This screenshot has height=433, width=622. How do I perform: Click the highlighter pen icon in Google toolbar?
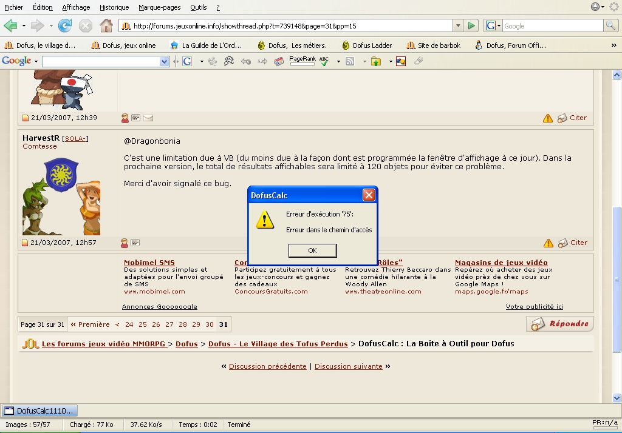(x=419, y=61)
